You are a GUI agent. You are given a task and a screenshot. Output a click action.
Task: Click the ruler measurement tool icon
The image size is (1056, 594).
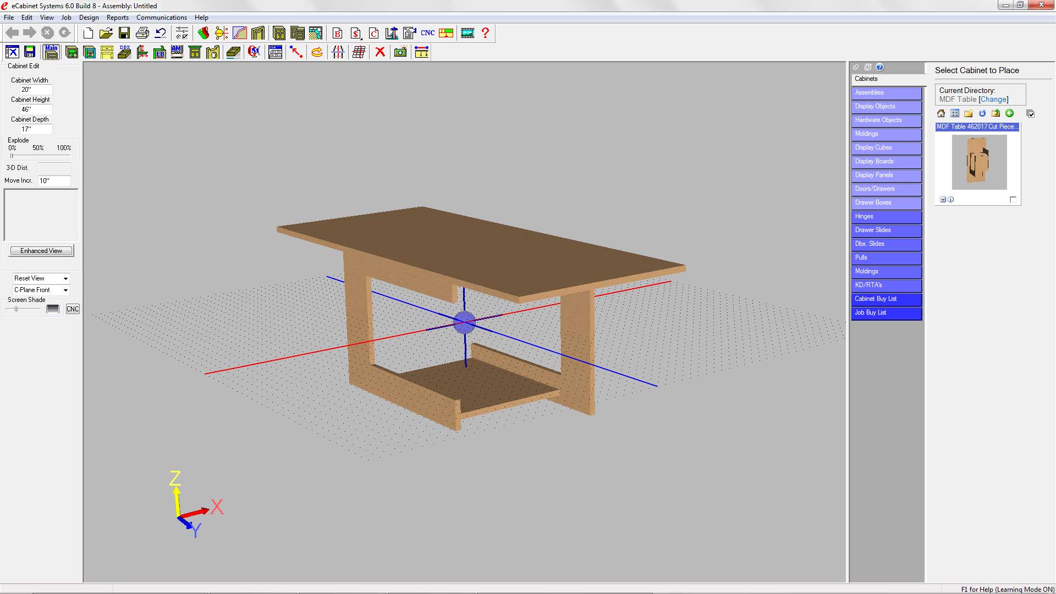pos(421,52)
